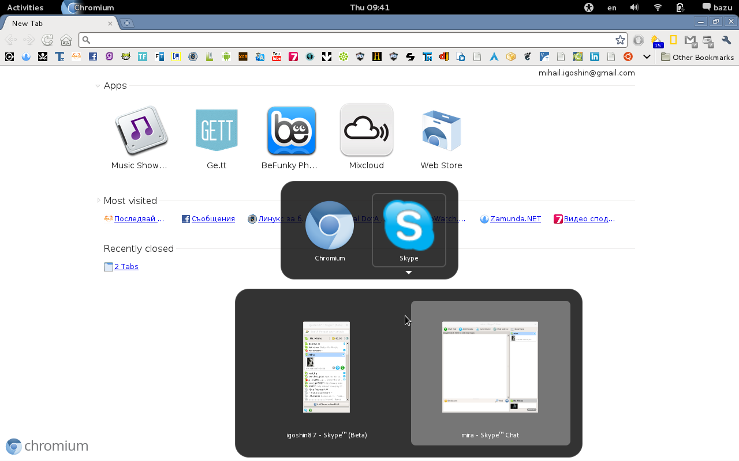
Task: Bookmark this page with the star
Action: 620,40
